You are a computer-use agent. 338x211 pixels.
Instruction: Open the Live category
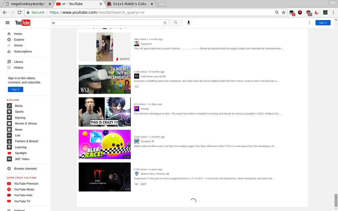18,135
